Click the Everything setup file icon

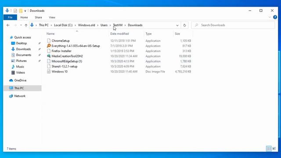[49, 46]
